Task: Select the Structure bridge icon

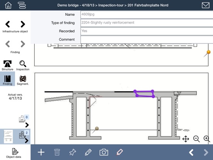Action: point(7,65)
